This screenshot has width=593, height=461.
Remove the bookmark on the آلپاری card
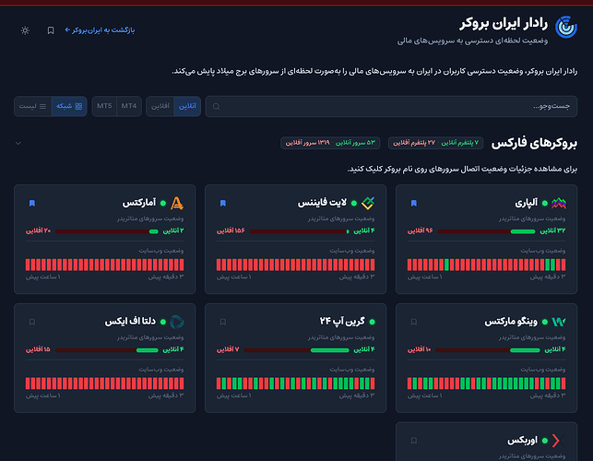pos(414,204)
